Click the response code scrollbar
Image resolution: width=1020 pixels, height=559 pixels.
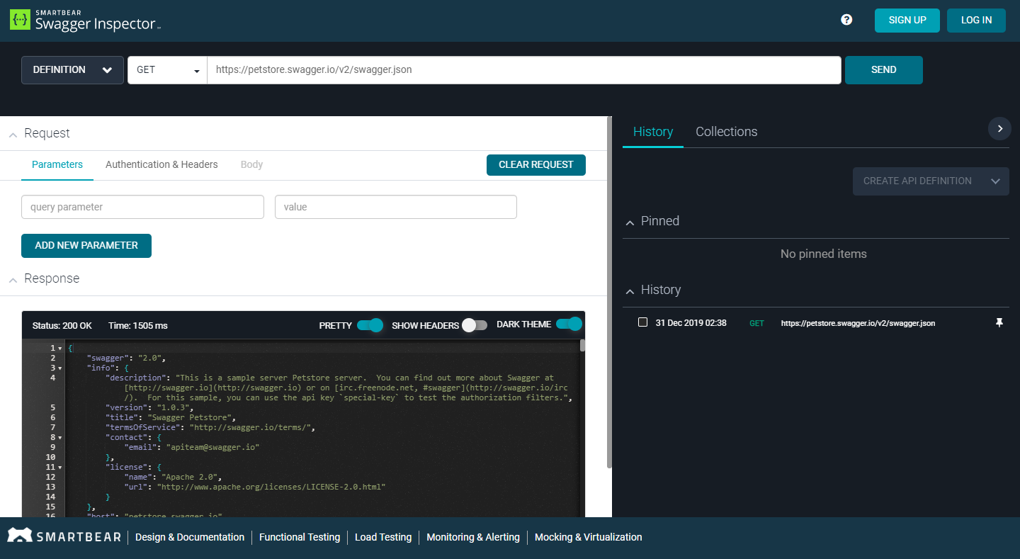tap(583, 346)
